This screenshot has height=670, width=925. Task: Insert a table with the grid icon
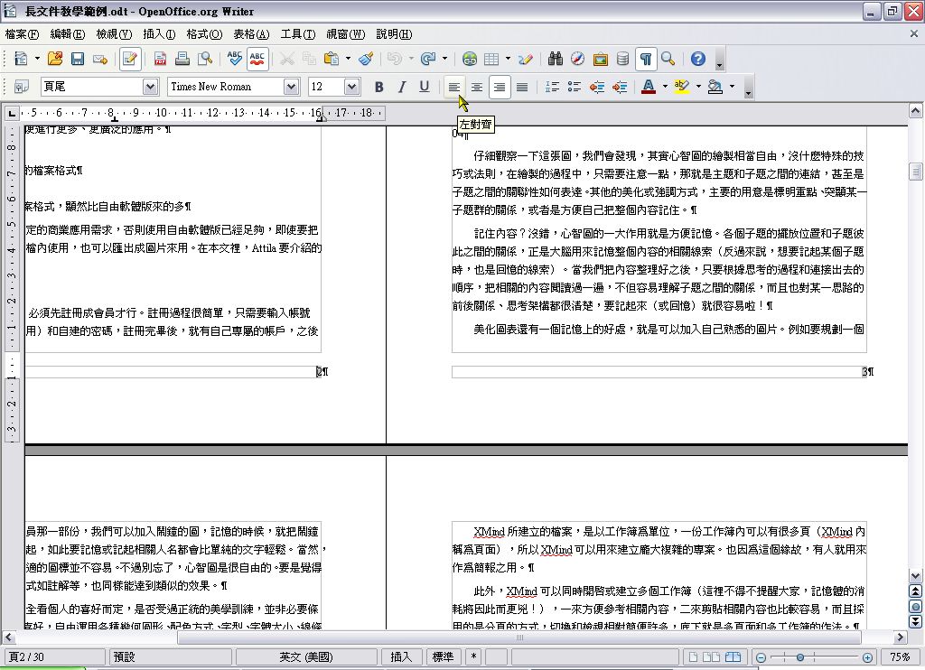click(x=491, y=59)
